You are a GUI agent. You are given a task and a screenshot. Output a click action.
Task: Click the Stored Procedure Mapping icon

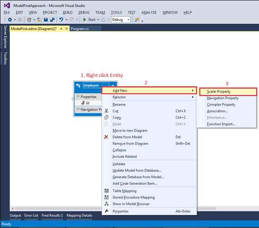click(107, 197)
